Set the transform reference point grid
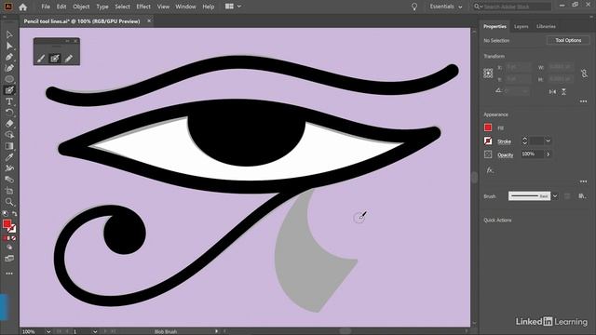596x335 pixels. 488,74
